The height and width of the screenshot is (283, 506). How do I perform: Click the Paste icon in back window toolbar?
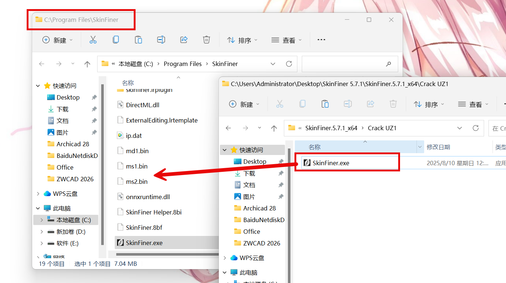(138, 40)
